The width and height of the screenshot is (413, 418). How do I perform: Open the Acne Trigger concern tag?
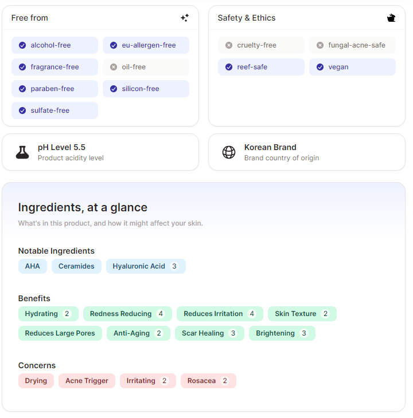(87, 381)
